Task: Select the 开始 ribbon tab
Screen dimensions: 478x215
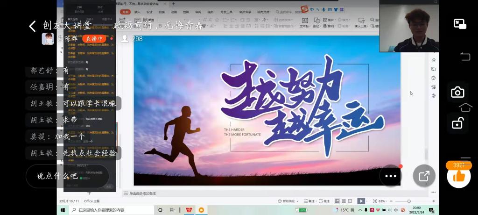Action: (x=125, y=12)
